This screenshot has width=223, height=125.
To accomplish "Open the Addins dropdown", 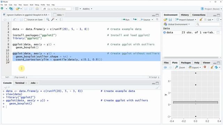I will pyautogui.click(x=87, y=9).
